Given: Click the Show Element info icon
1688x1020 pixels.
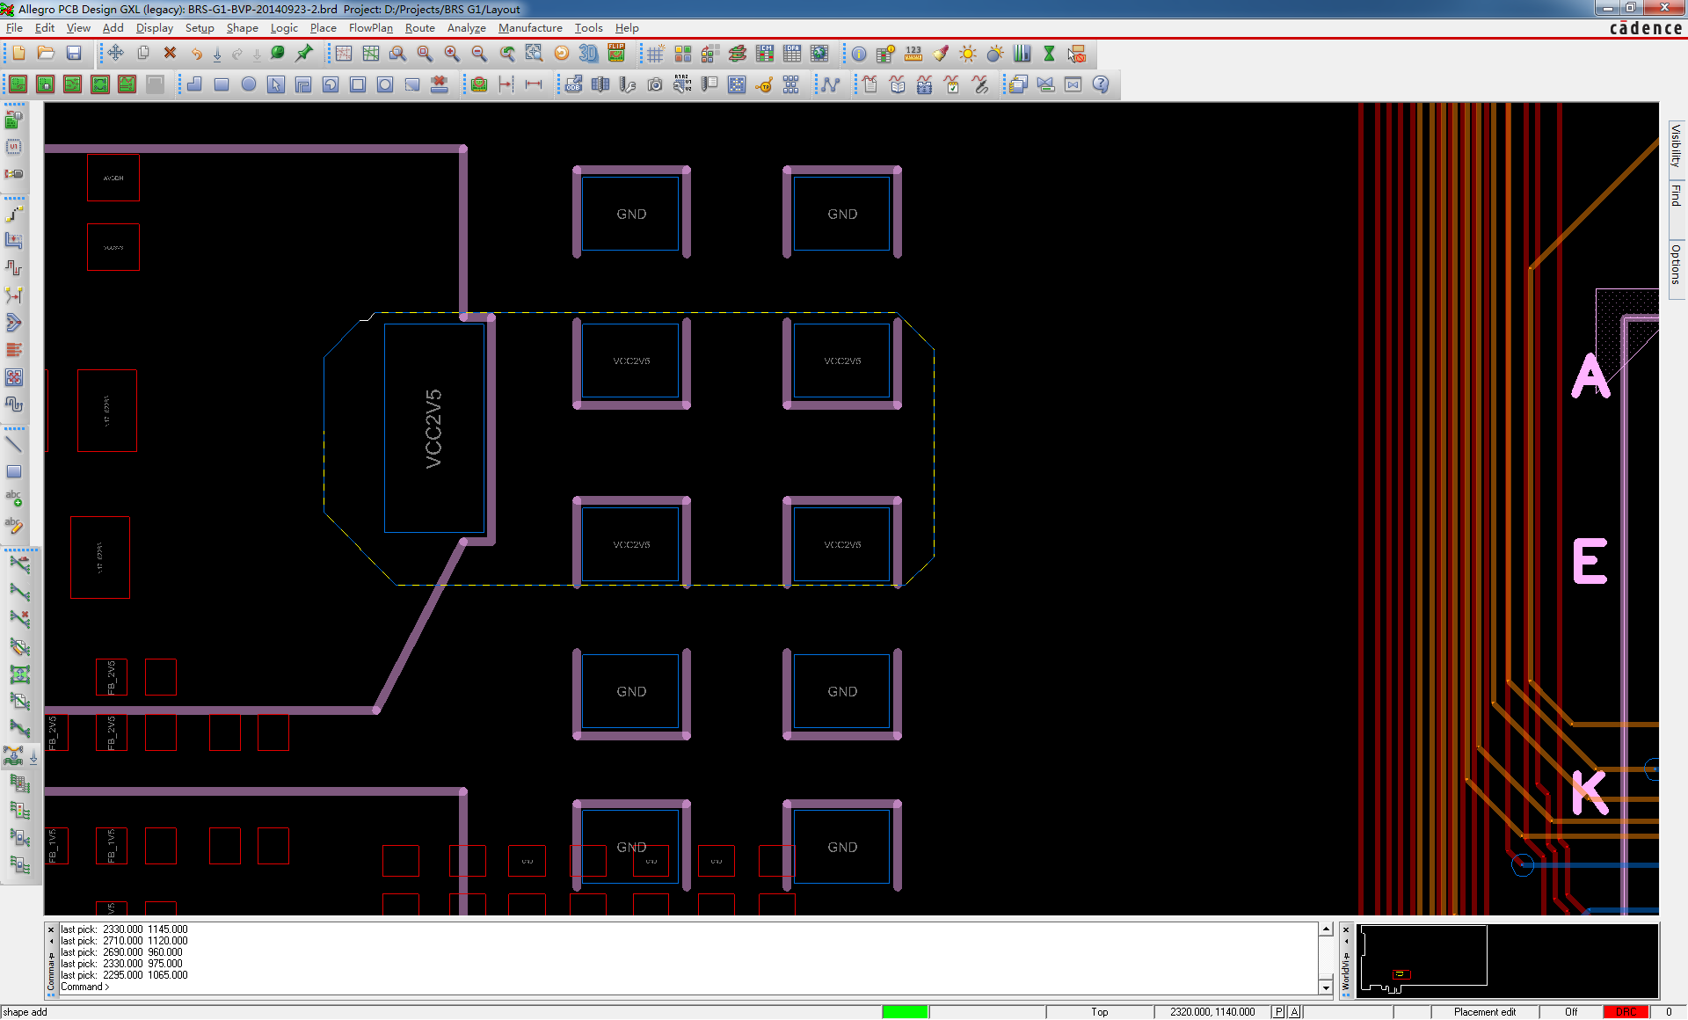Looking at the screenshot, I should 859,54.
